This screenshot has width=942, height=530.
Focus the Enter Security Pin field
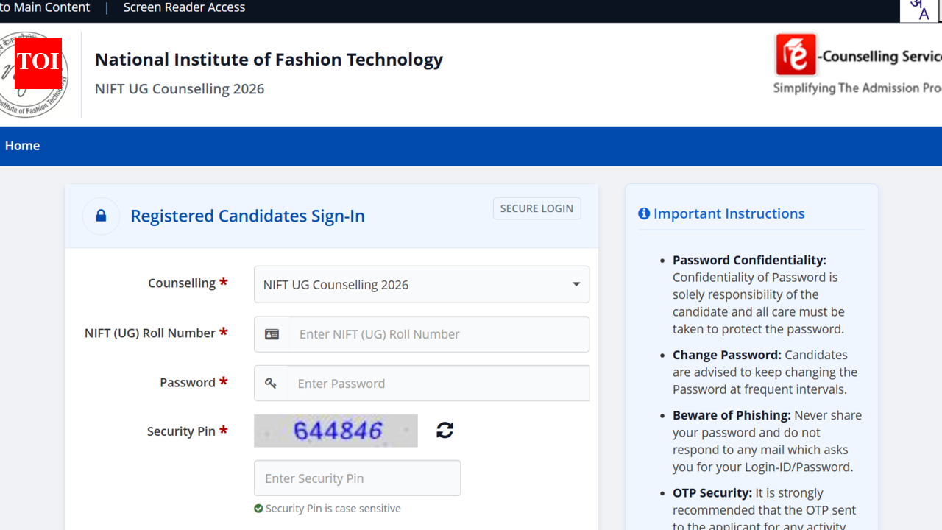pyautogui.click(x=357, y=478)
